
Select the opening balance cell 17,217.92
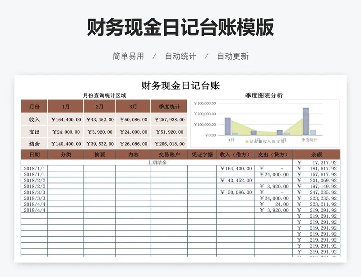pyautogui.click(x=316, y=162)
